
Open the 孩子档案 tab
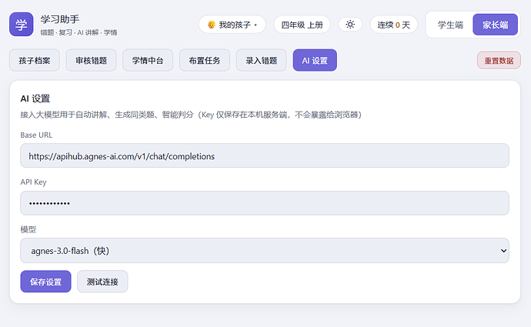pos(35,60)
